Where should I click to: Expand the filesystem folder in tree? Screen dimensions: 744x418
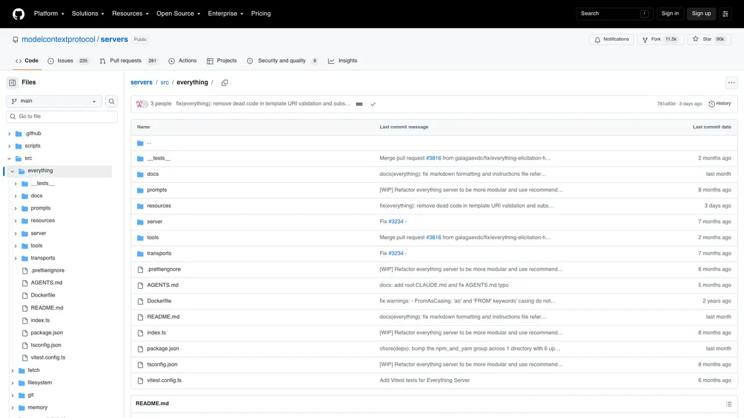[x=12, y=383]
